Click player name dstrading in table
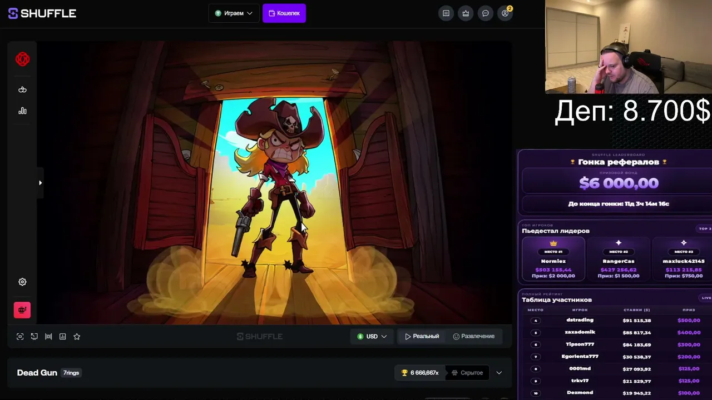This screenshot has width=712, height=400. (x=580, y=320)
